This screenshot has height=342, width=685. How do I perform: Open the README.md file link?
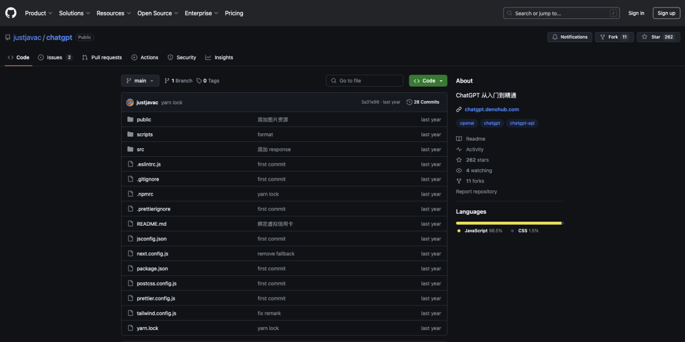pos(151,224)
